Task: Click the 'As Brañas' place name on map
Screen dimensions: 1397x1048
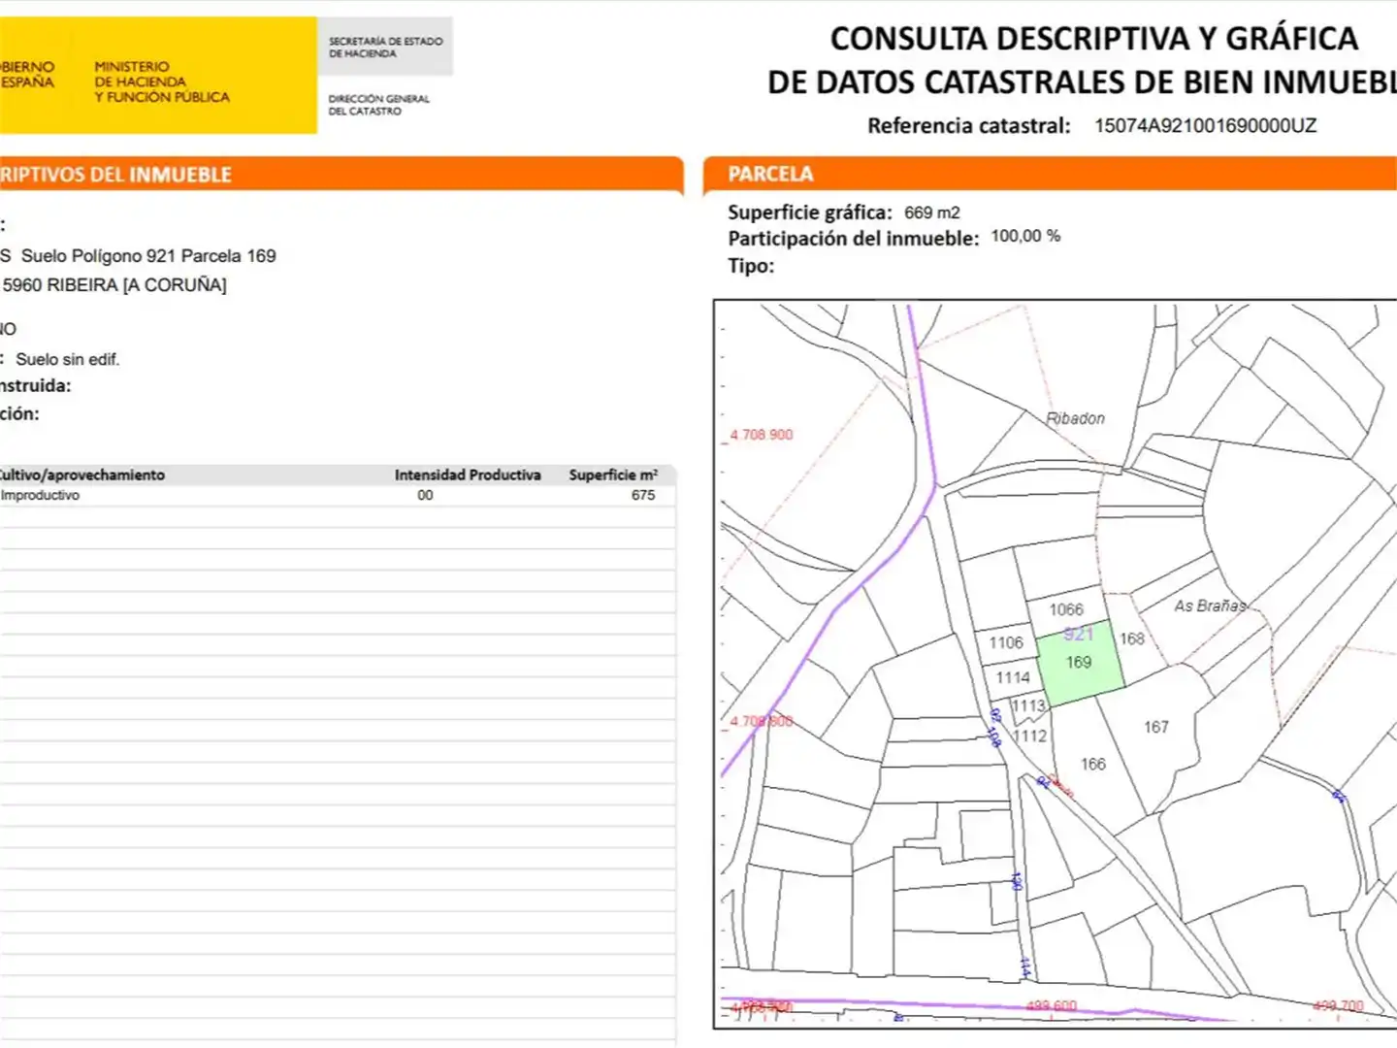Action: tap(1210, 606)
